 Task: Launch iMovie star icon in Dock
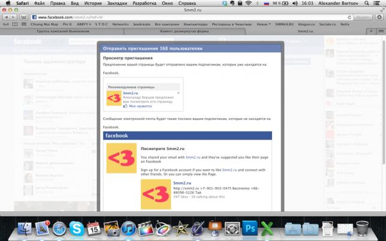180,228
